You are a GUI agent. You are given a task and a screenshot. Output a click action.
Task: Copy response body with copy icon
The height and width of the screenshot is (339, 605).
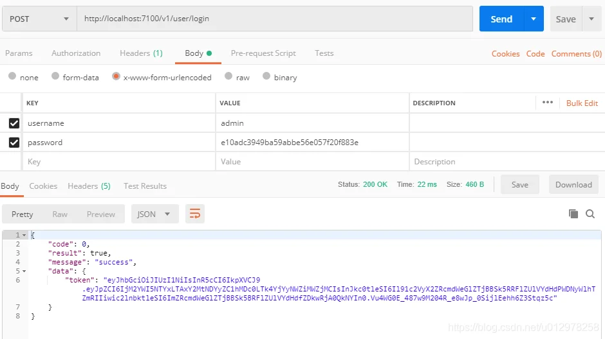coord(573,214)
